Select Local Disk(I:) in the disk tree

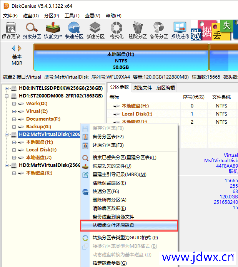tap(41, 150)
